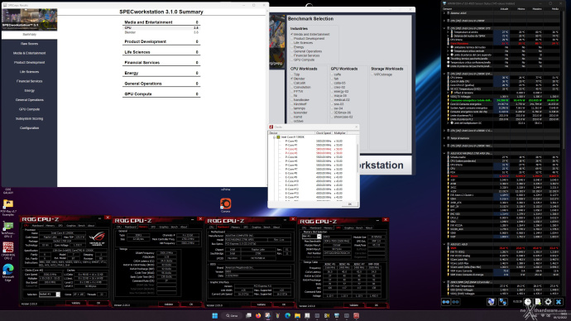571x321 pixels.
Task: Collapse Intel Core i9 13900K tree in Clocks
Action: [x=274, y=137]
